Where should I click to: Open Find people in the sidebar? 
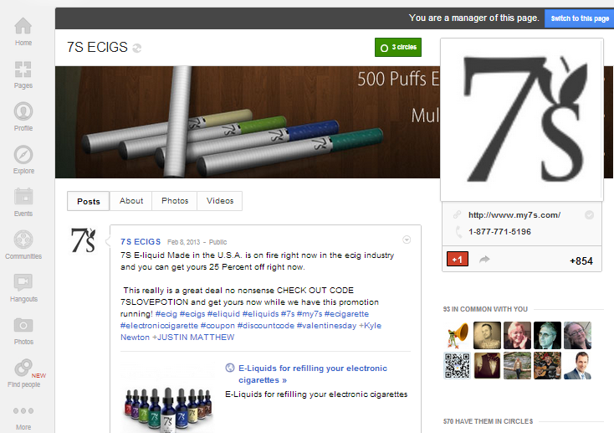click(x=23, y=374)
